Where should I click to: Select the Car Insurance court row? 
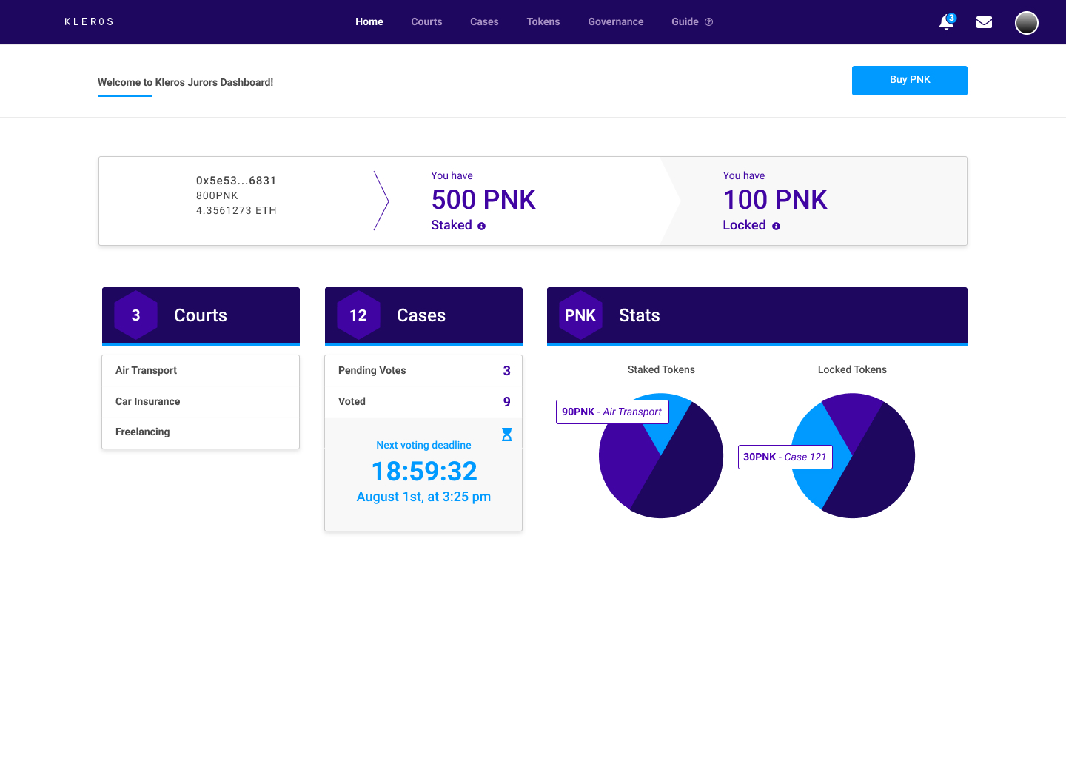coord(201,402)
